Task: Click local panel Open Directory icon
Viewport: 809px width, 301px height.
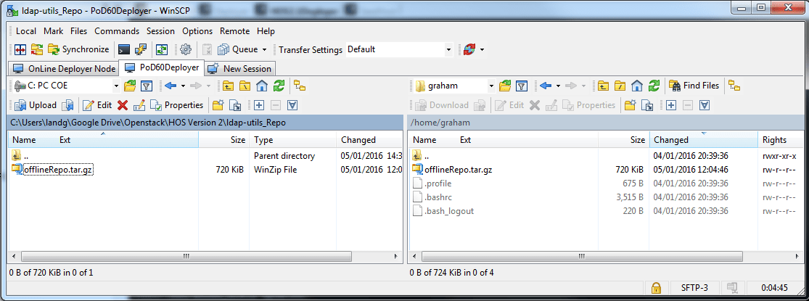Action: pyautogui.click(x=130, y=86)
